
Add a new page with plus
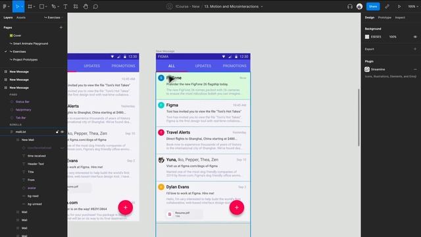[x=61, y=28]
